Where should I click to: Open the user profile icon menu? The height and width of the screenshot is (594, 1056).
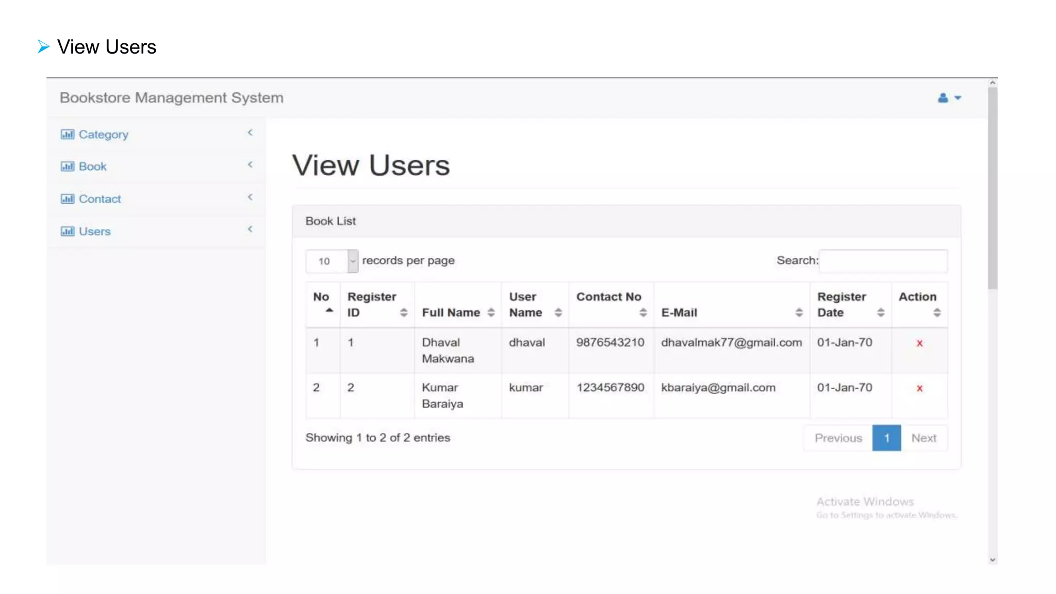[x=948, y=98]
